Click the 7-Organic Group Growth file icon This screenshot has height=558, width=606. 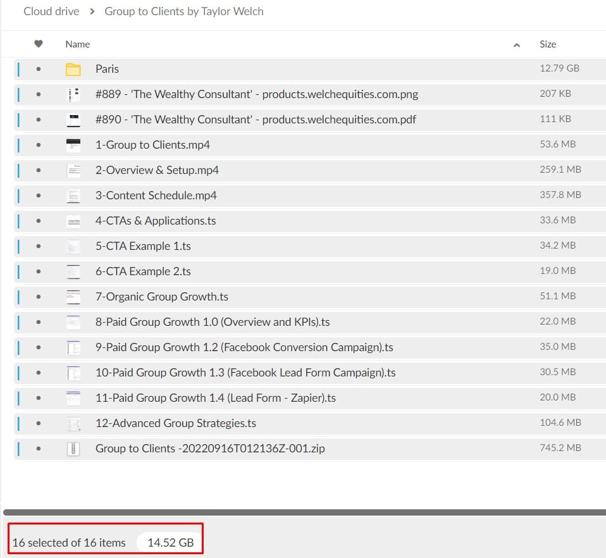tap(73, 297)
